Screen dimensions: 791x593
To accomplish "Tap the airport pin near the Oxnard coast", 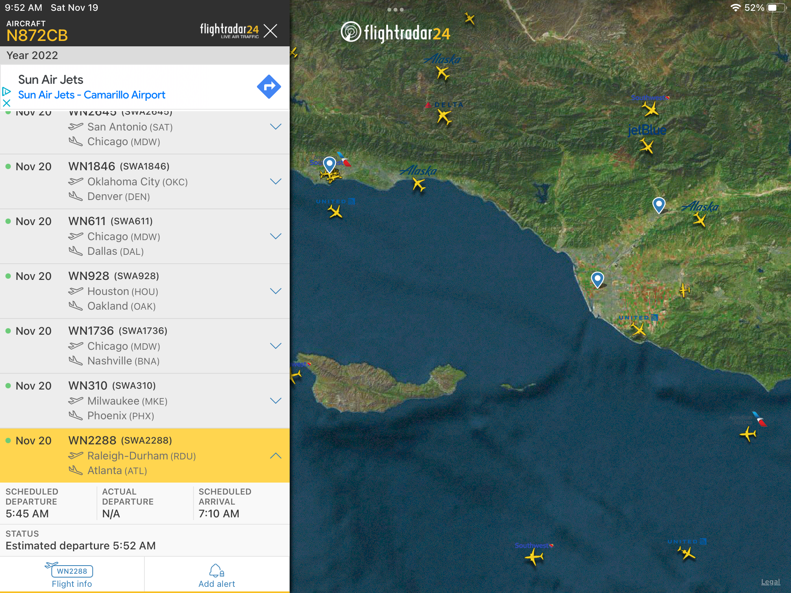I will pyautogui.click(x=597, y=280).
